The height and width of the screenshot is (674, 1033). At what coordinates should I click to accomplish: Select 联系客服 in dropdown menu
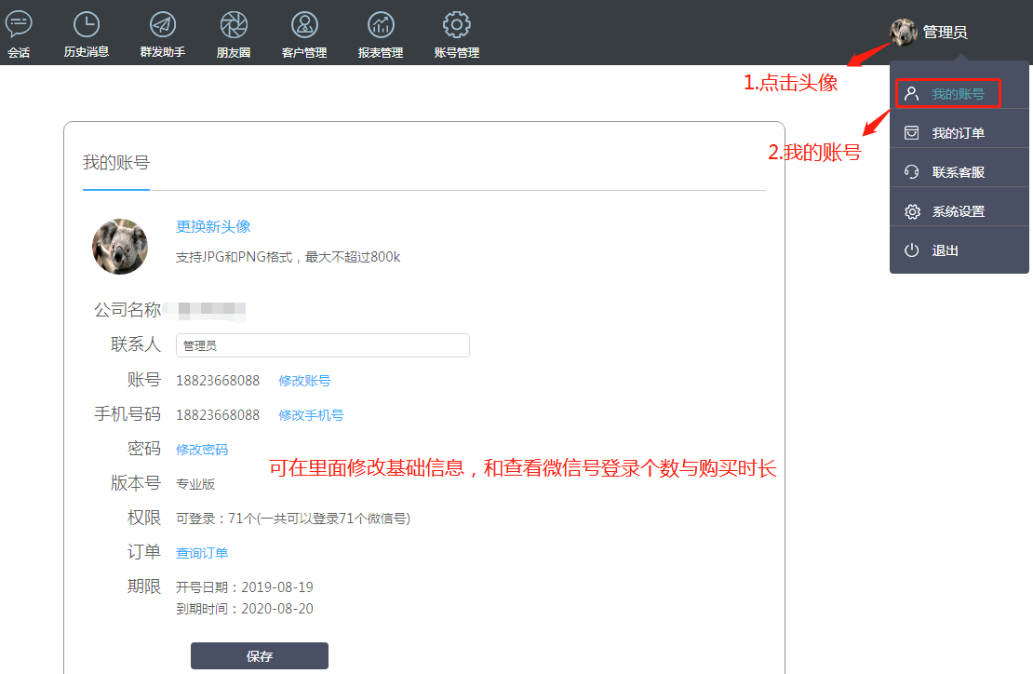point(959,172)
